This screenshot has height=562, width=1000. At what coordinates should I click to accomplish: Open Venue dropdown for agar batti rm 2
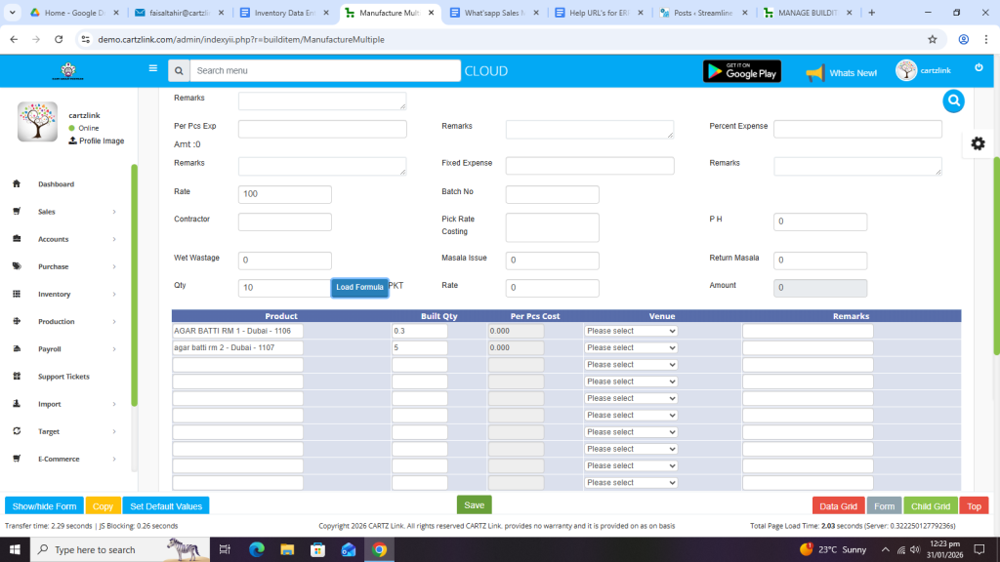pos(631,347)
